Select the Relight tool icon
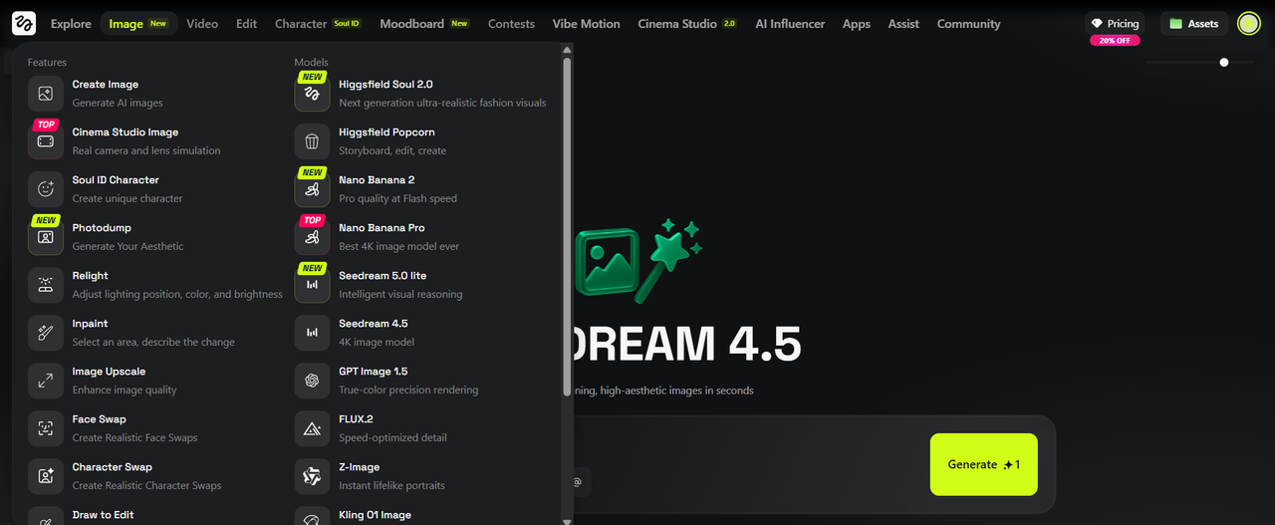The image size is (1275, 525). (x=46, y=285)
